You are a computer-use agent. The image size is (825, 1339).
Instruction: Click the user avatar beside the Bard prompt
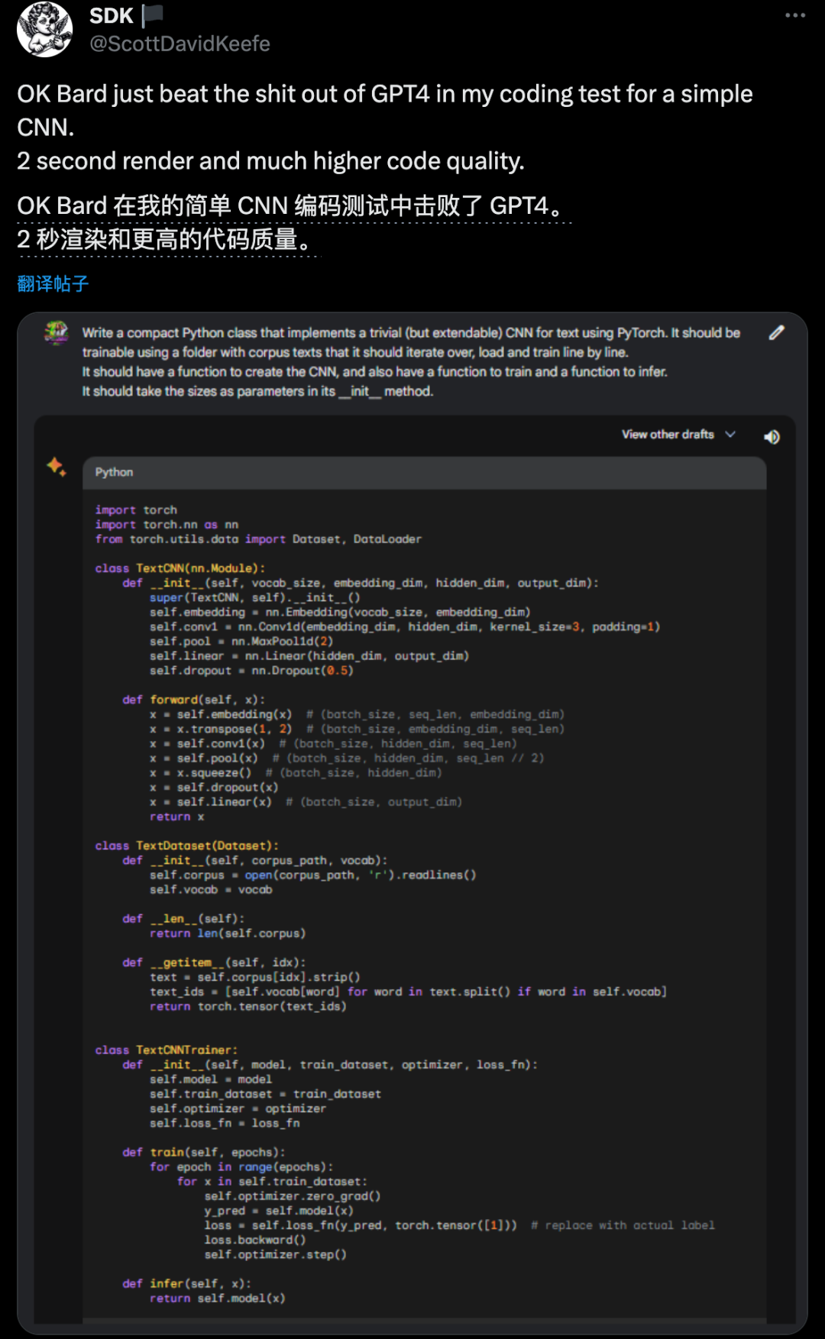pos(57,333)
